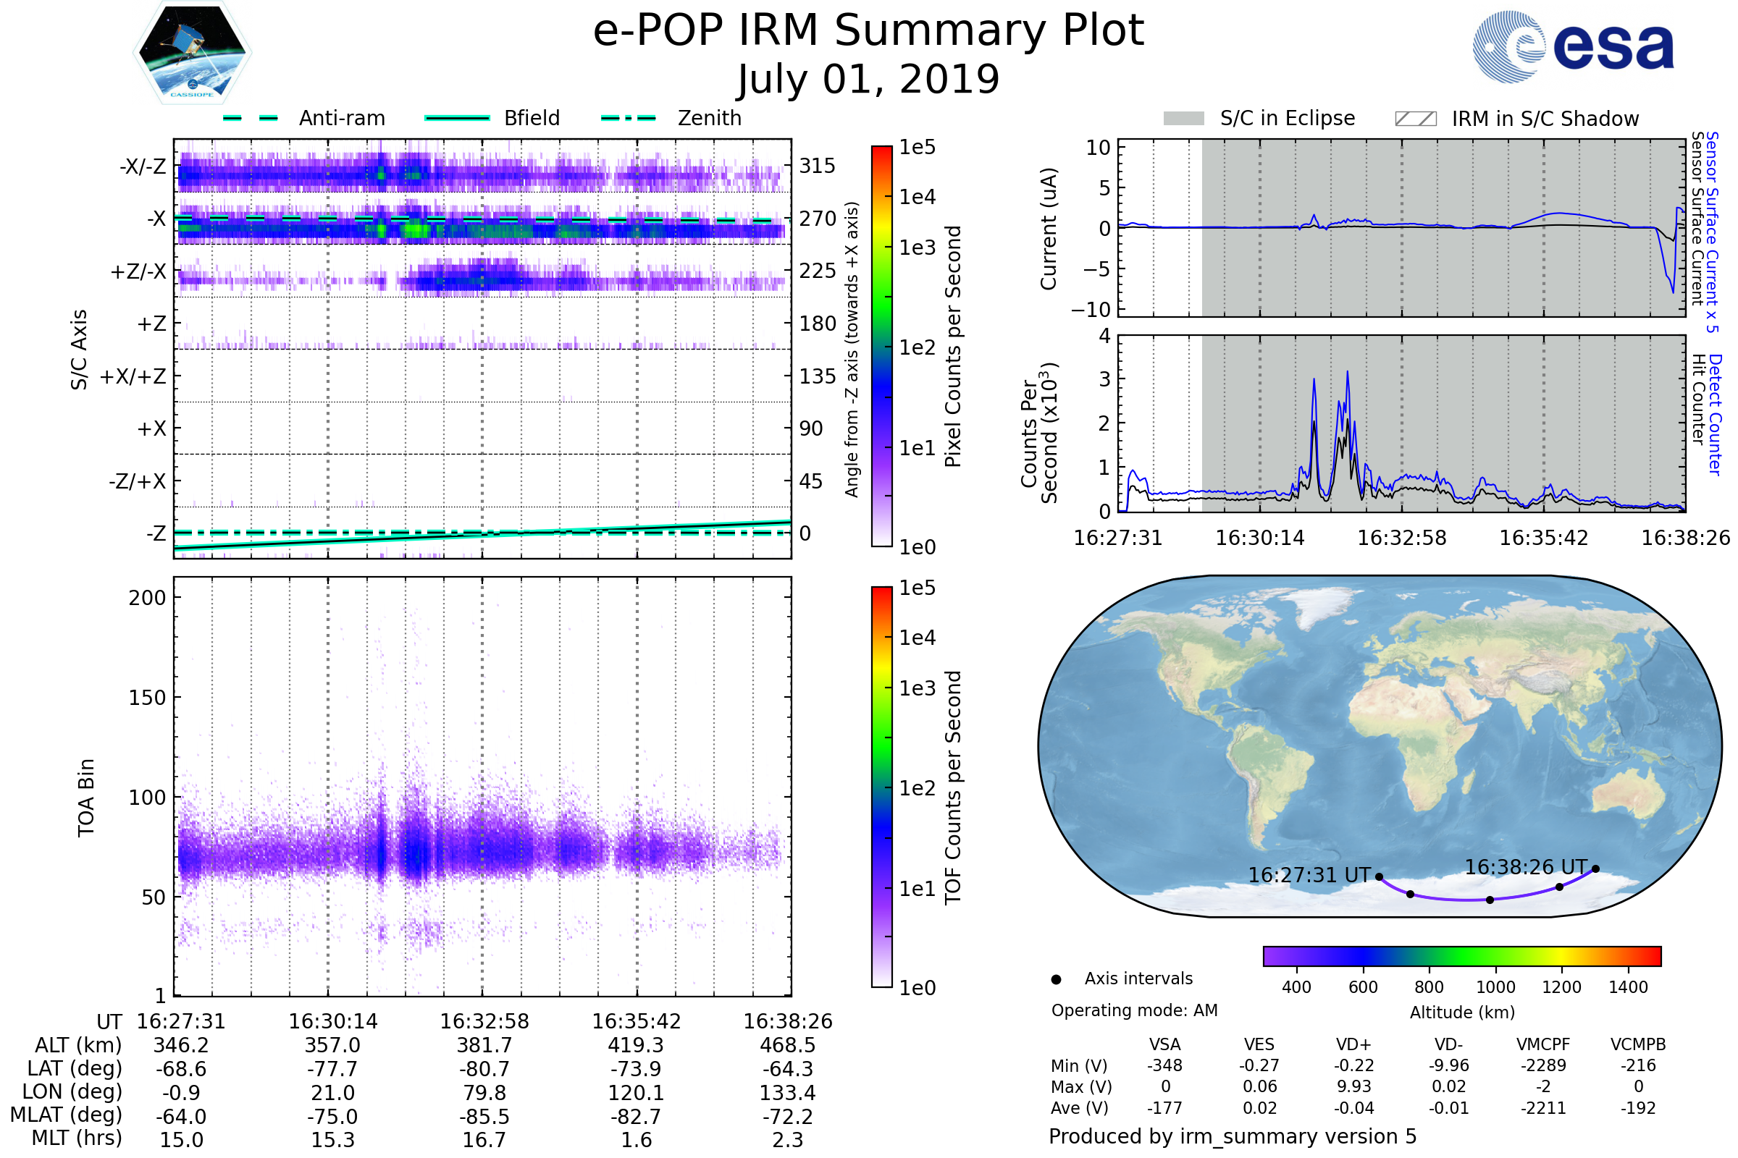Click the TOA Bin axis label
Image resolution: width=1738 pixels, height=1158 pixels.
pyautogui.click(x=86, y=798)
